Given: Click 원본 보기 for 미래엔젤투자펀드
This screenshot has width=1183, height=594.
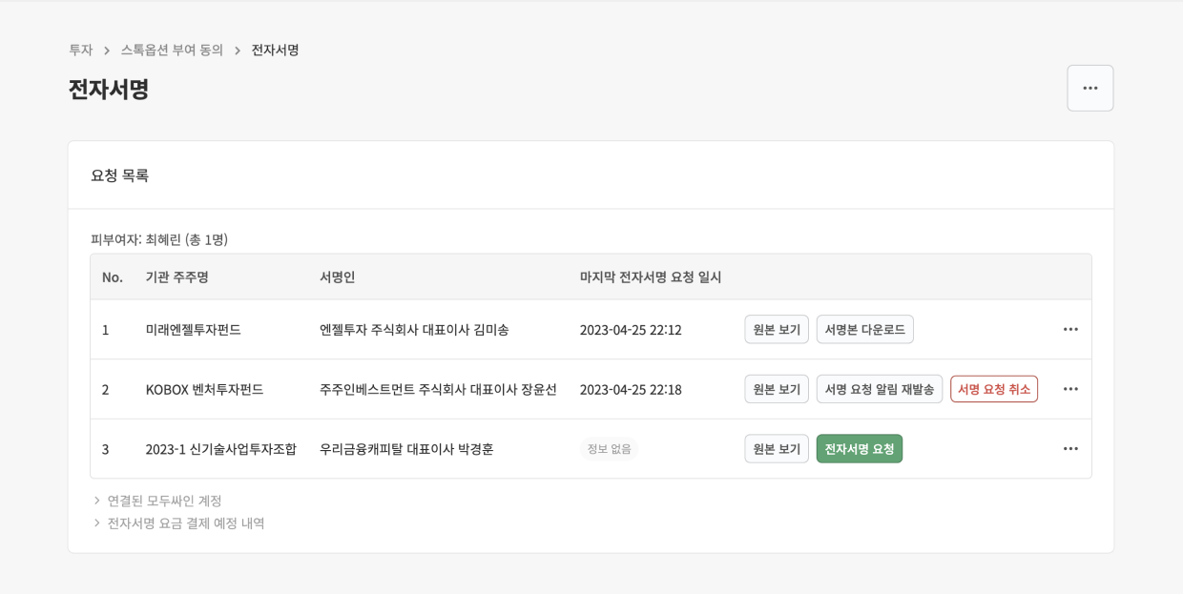Looking at the screenshot, I should 776,329.
